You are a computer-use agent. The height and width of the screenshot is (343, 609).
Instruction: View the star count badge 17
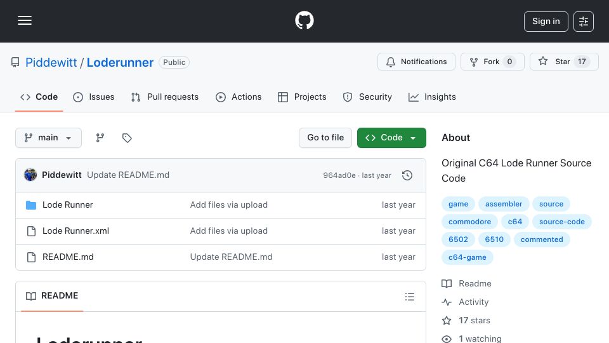point(582,62)
